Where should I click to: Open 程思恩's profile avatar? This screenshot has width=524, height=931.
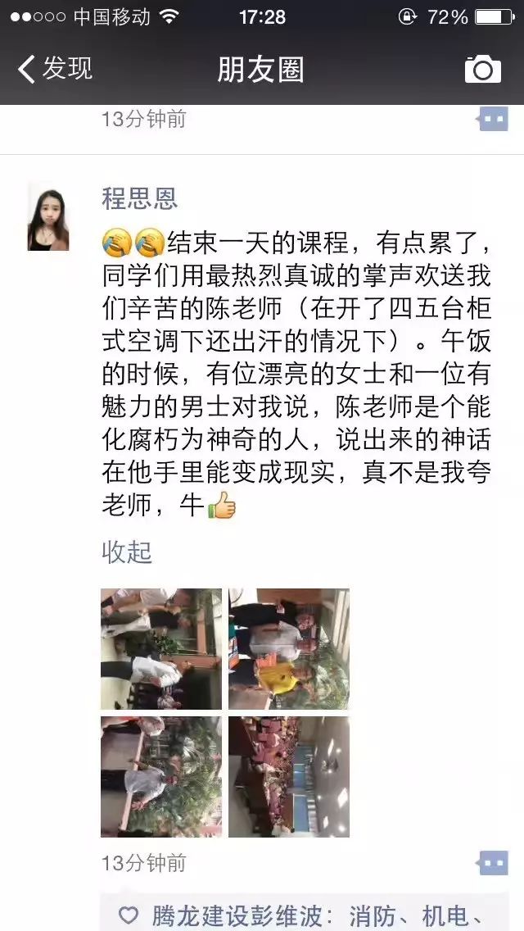click(x=48, y=216)
